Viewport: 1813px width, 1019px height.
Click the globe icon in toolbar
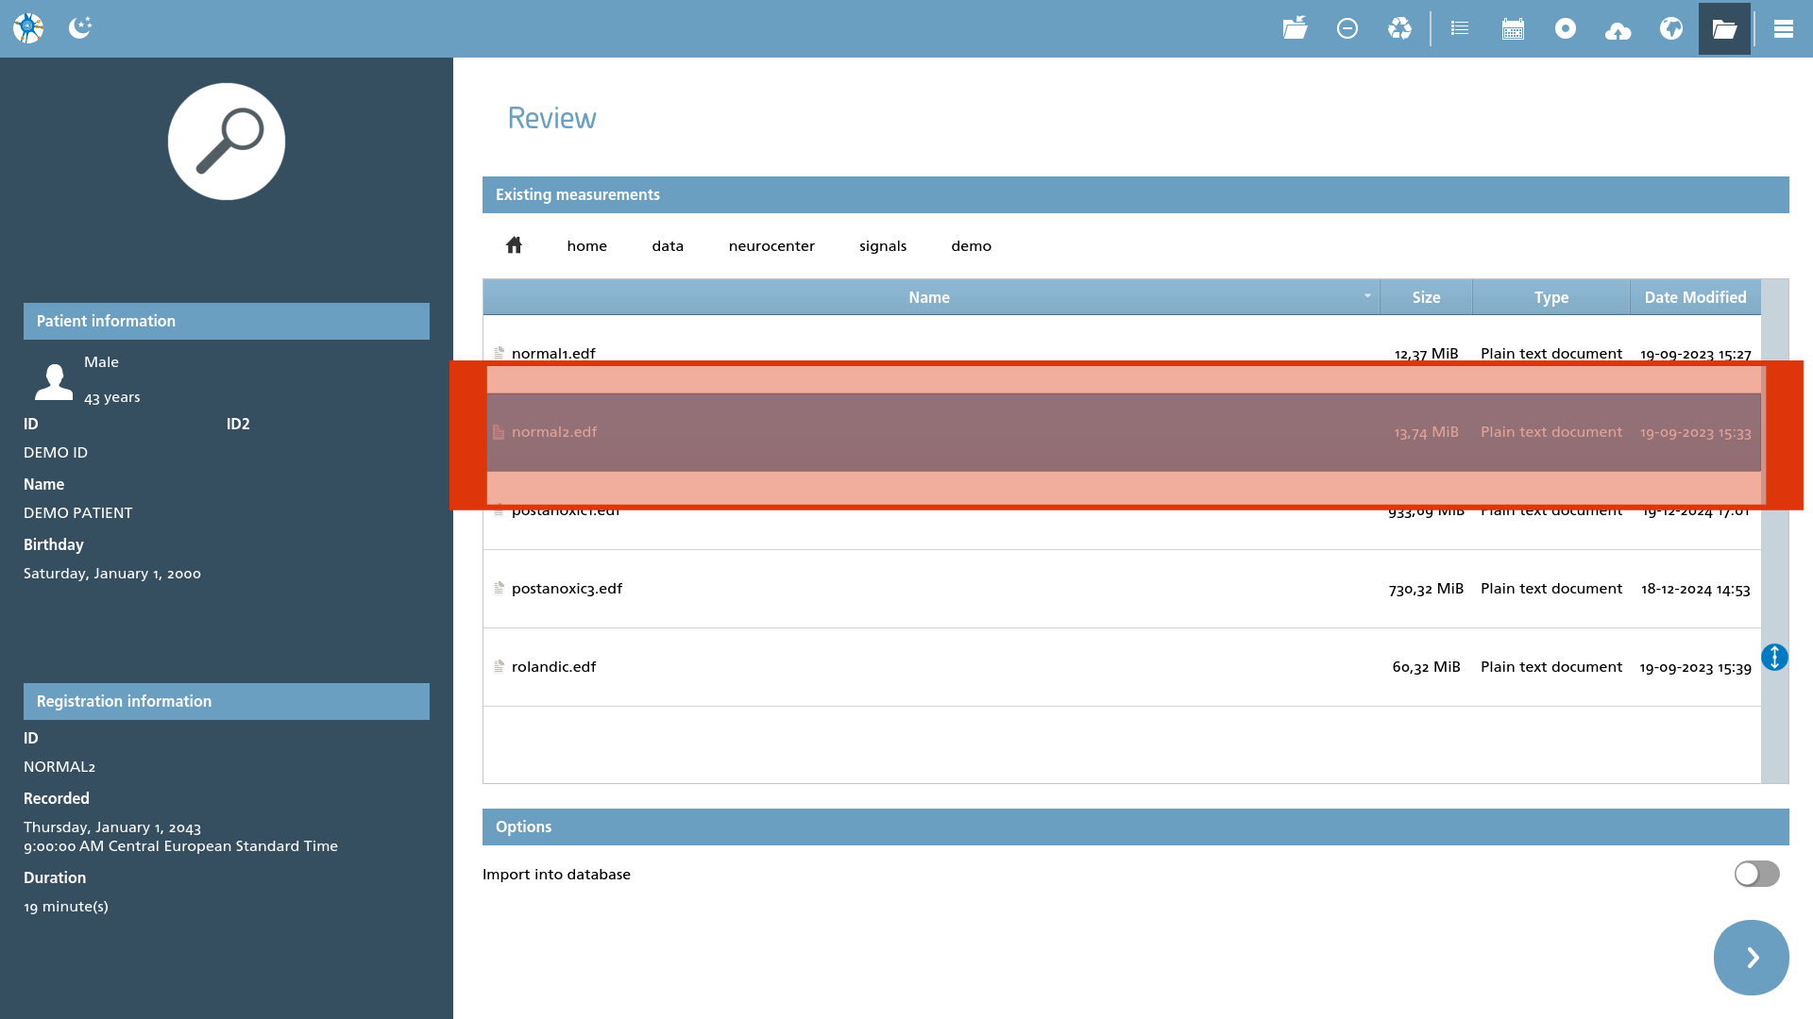pyautogui.click(x=1670, y=28)
